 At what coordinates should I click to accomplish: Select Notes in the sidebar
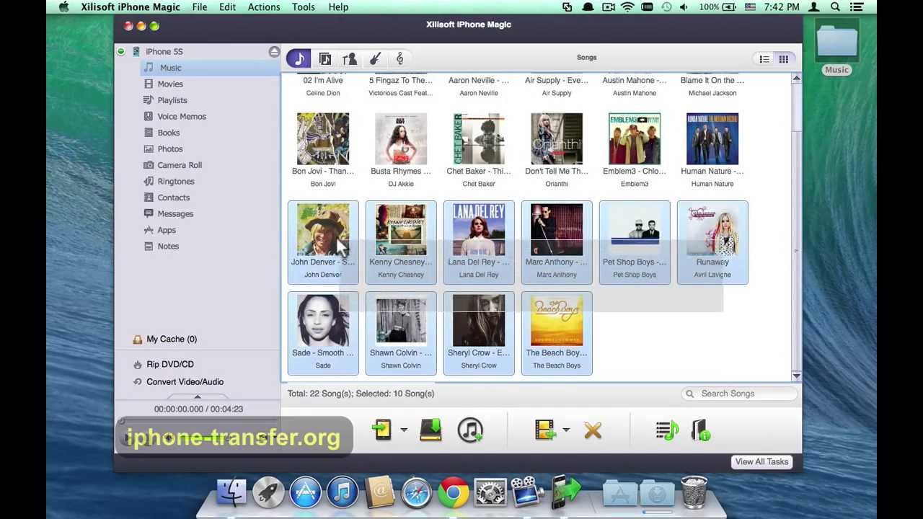pyautogui.click(x=168, y=247)
